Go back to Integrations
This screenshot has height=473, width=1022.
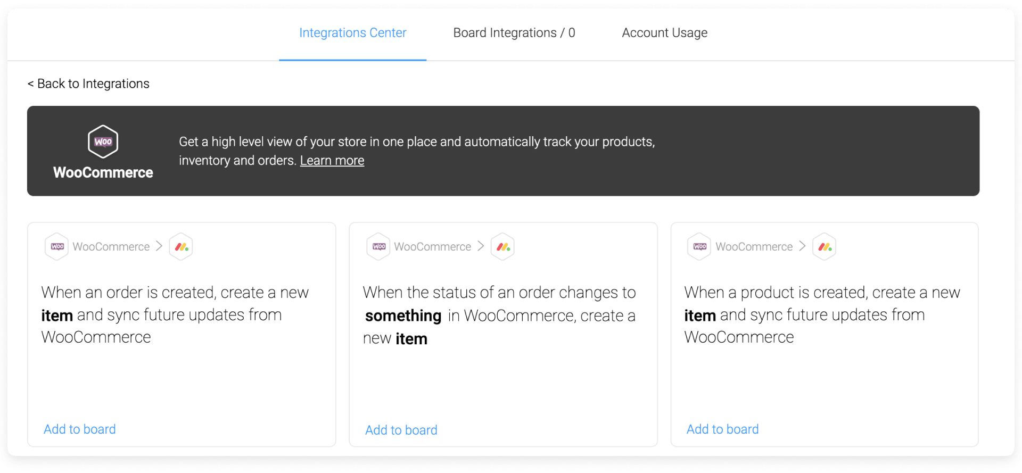pos(88,84)
